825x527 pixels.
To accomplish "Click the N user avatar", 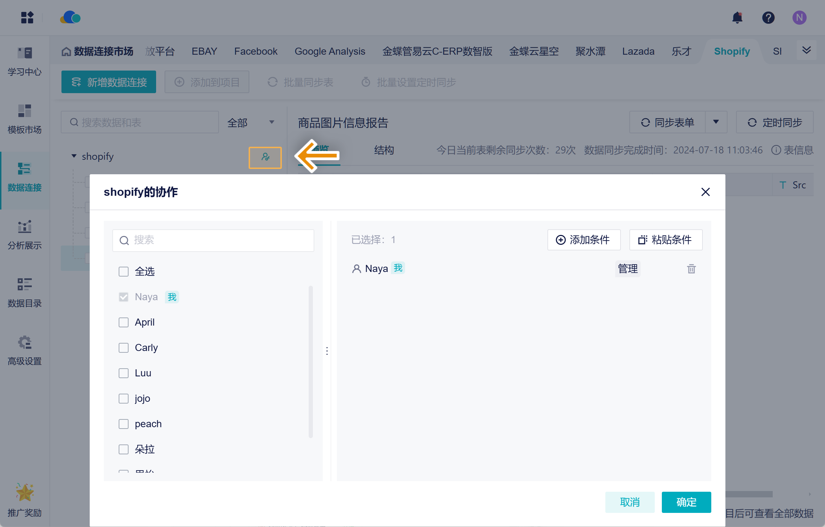I will coord(799,18).
